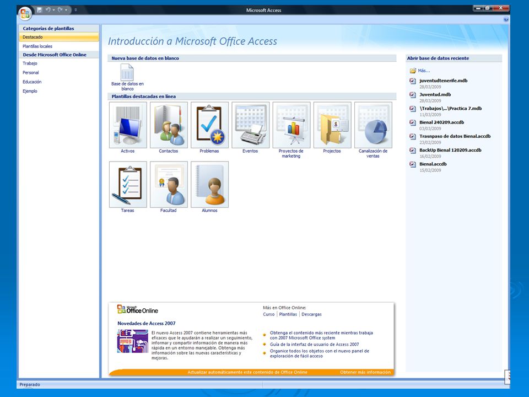Viewport: 529px width, 397px height.
Task: Click the Save icon in Quick Access Toolbar
Action: 40,10
